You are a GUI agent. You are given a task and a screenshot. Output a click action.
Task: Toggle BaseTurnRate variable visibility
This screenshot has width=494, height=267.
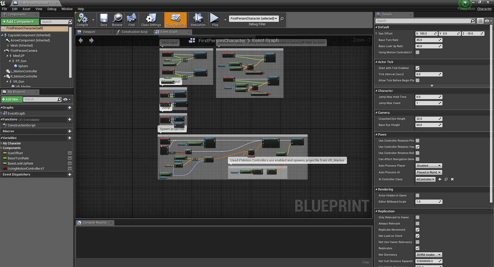pyautogui.click(x=70, y=158)
